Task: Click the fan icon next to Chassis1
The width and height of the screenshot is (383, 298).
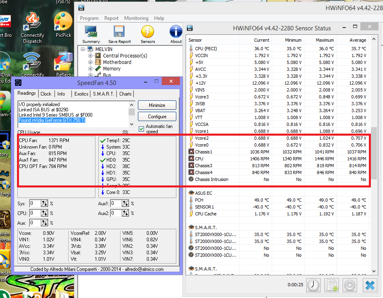Action: point(191,151)
